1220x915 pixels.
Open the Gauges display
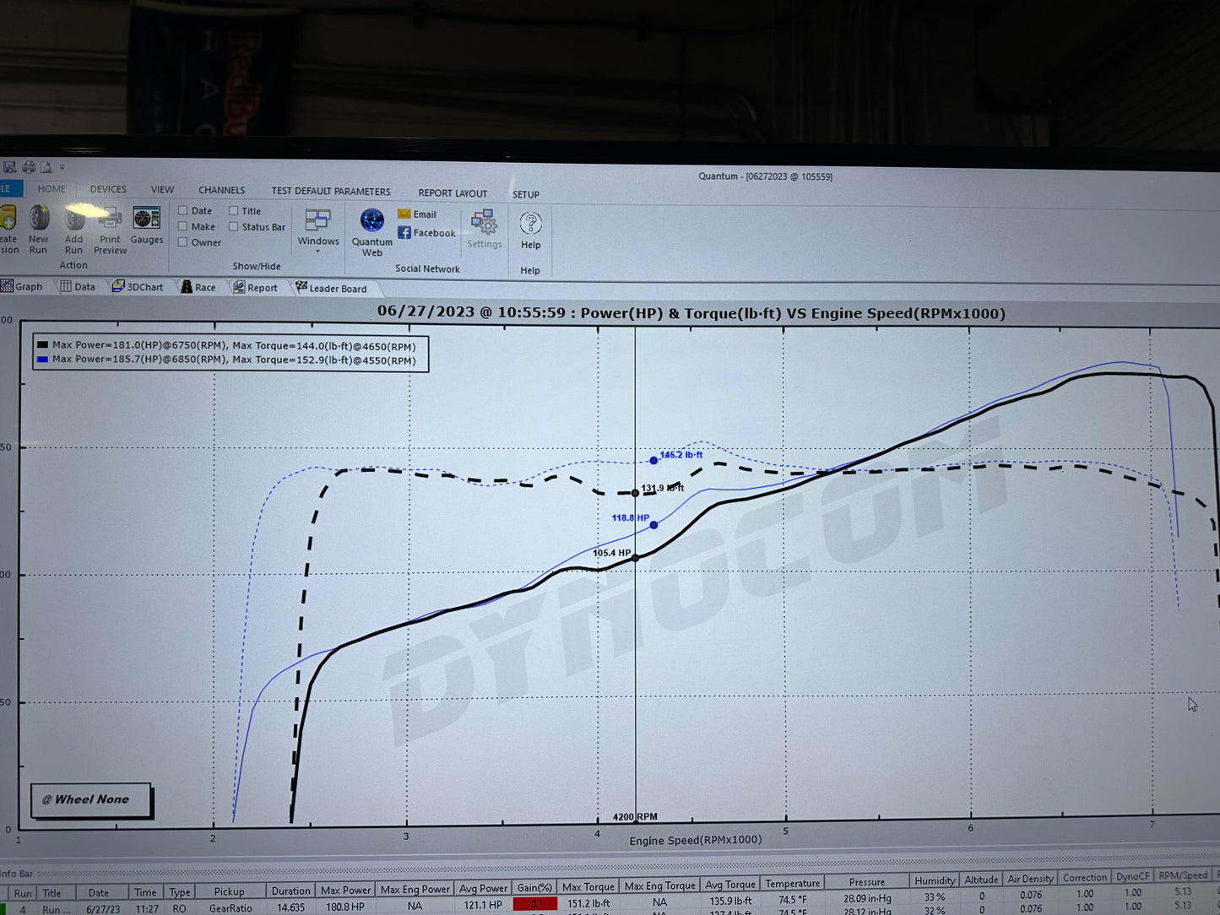pos(147,226)
